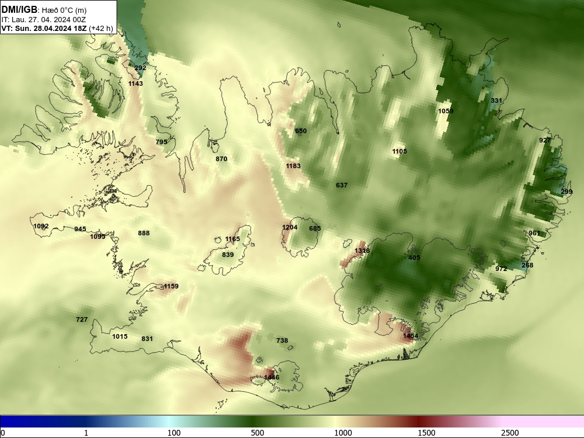Click the 1143 height label
The width and height of the screenshot is (584, 438).
tap(135, 84)
